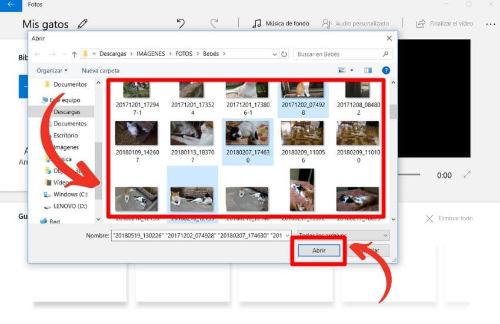Image resolution: width=500 pixels, height=324 pixels.
Task: Select thumbnail 20171201_173524
Action: tap(192, 98)
